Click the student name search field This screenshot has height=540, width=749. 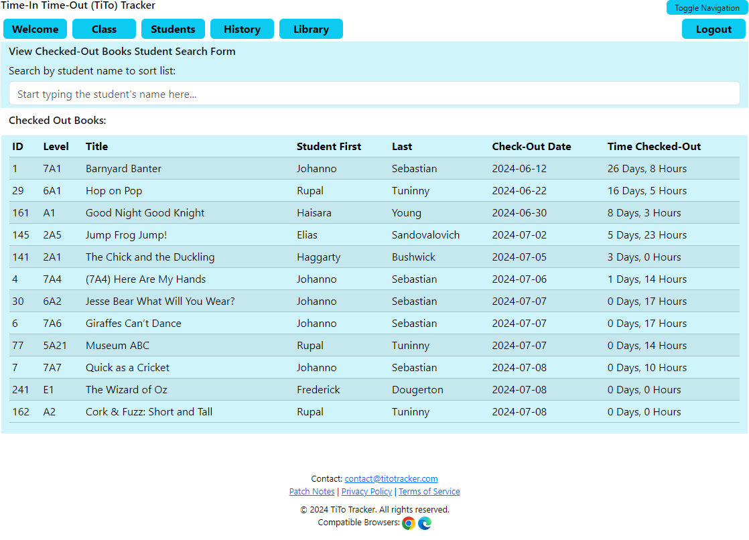tap(374, 94)
